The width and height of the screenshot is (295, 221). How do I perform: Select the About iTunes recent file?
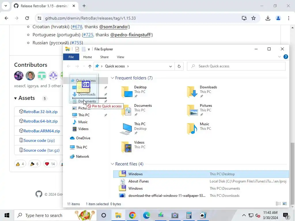point(201,181)
